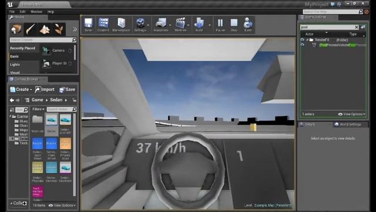Image resolution: width=376 pixels, height=212 pixels.
Task: Go forward in Content Browser history
Action: (18, 100)
